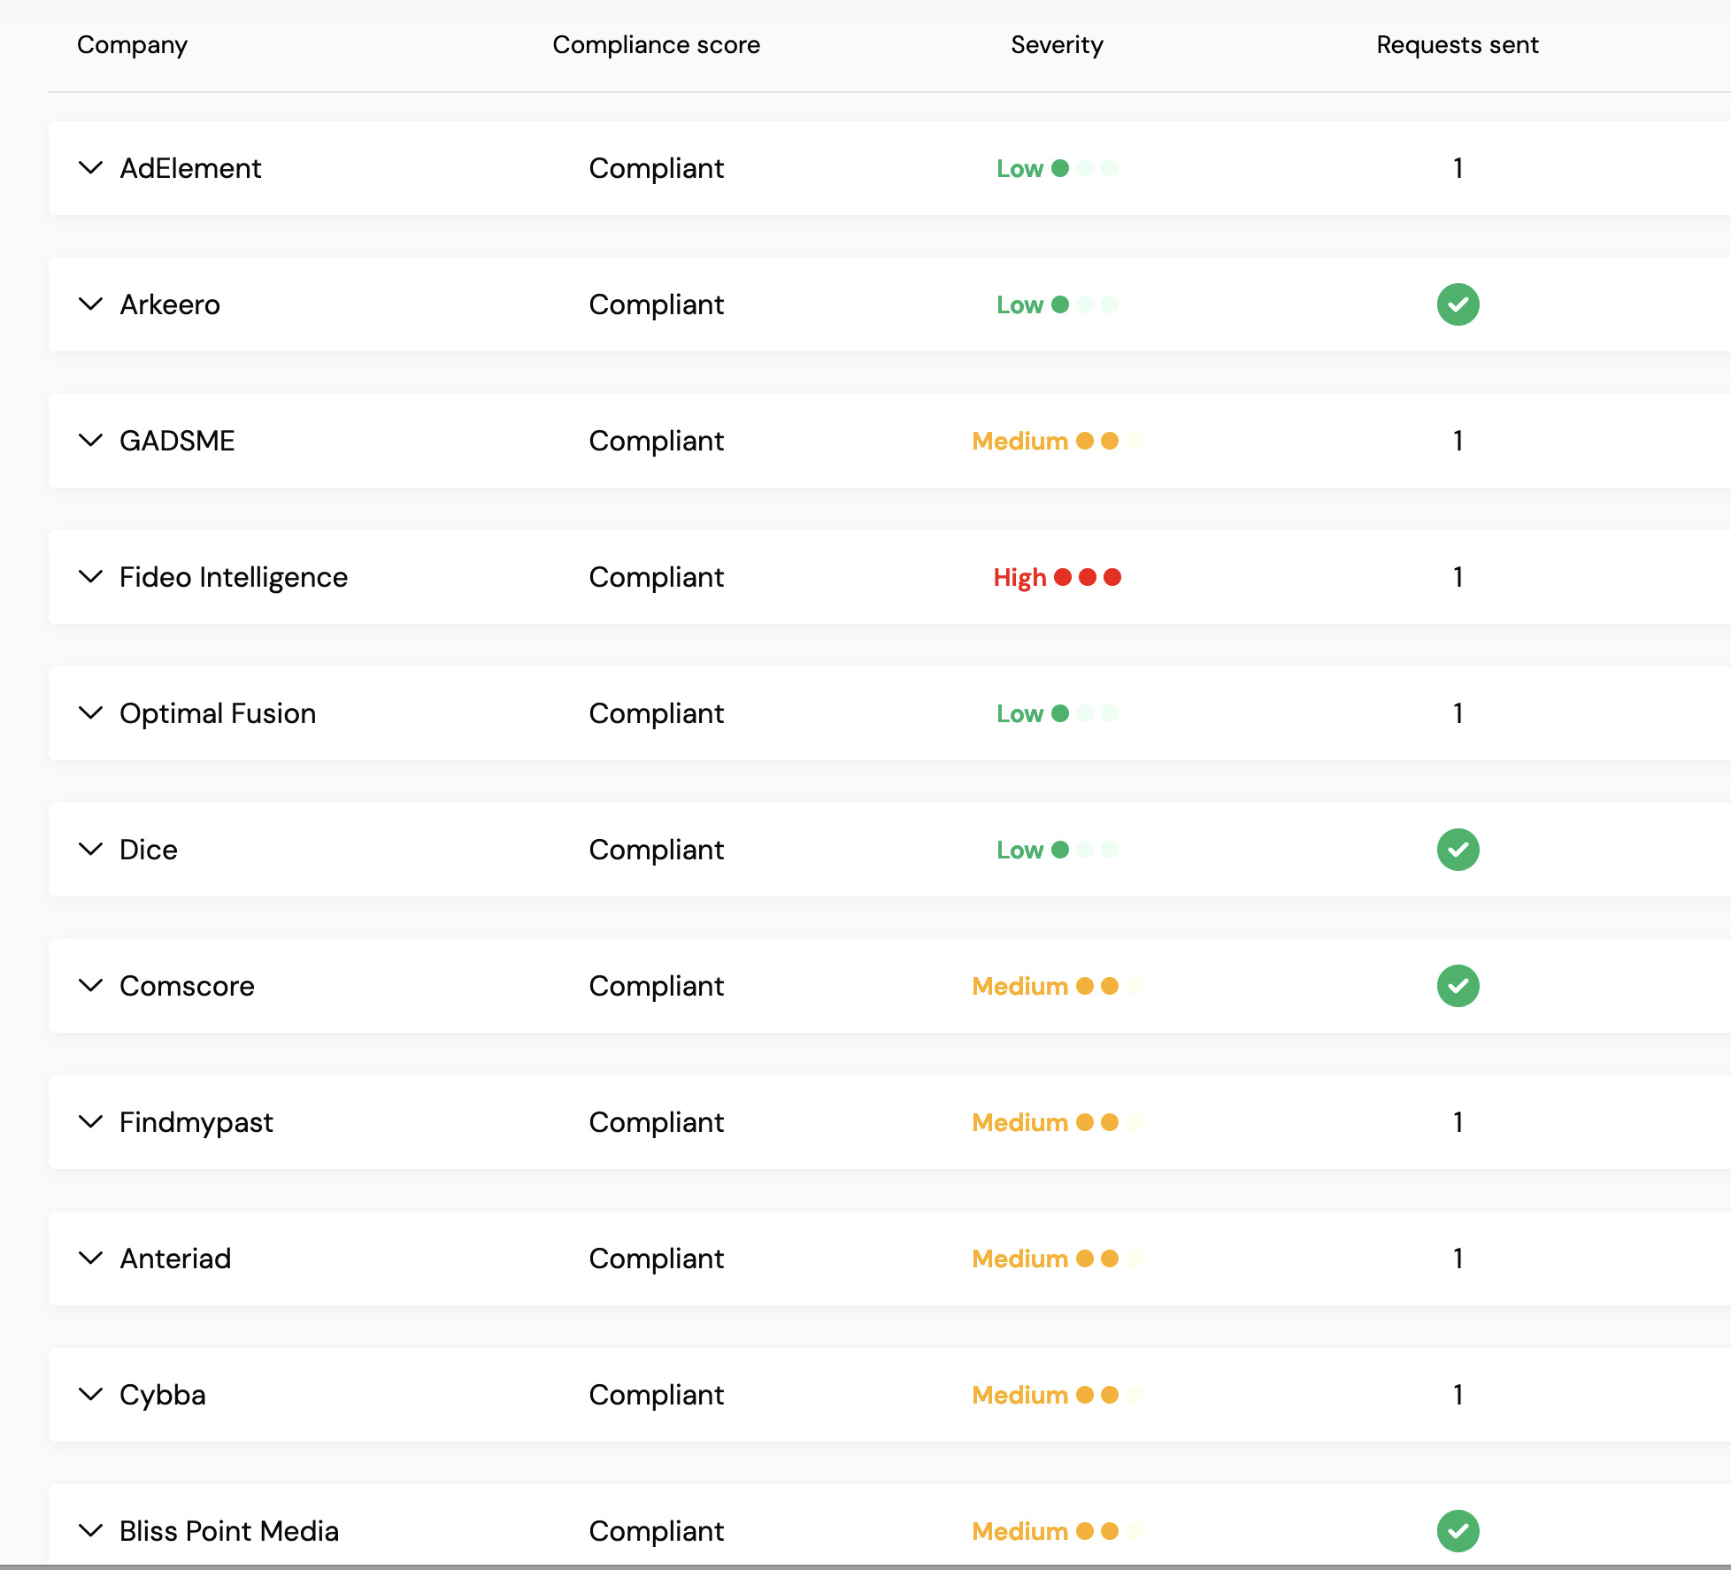
Task: Expand the Anteriad row chevron
Action: (x=90, y=1258)
